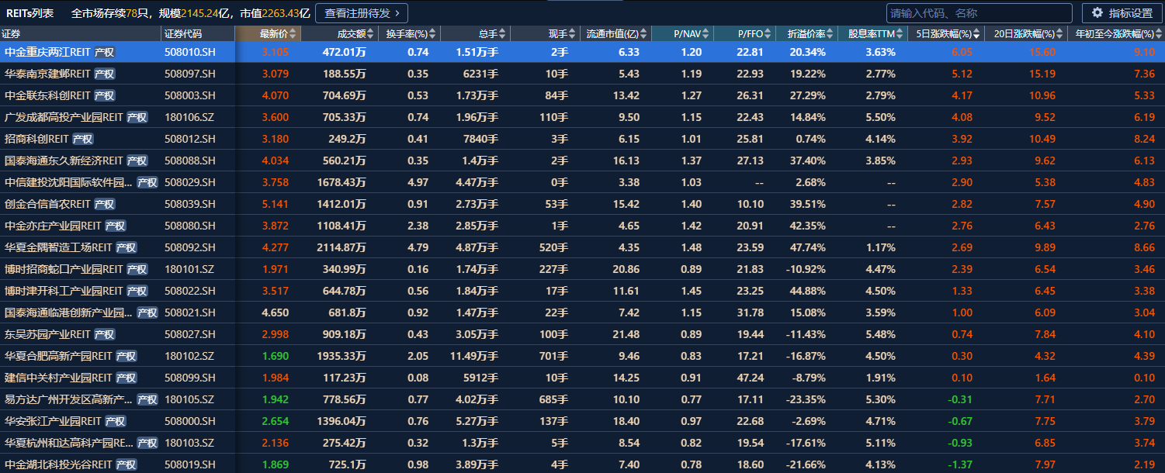The image size is (1165, 473).
Task: Click security code 508097.SH
Action: tap(190, 74)
